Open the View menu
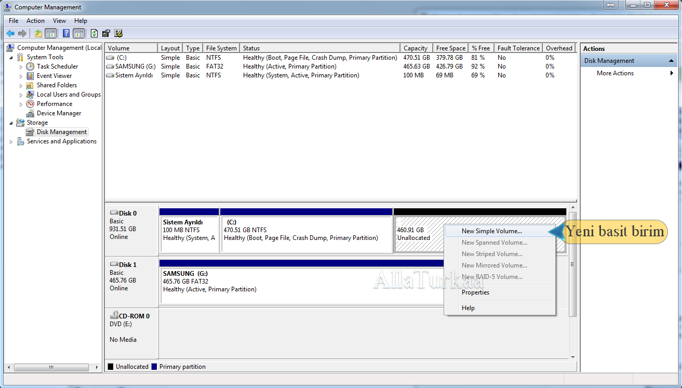Screen dimensions: 682x388 [x=60, y=21]
